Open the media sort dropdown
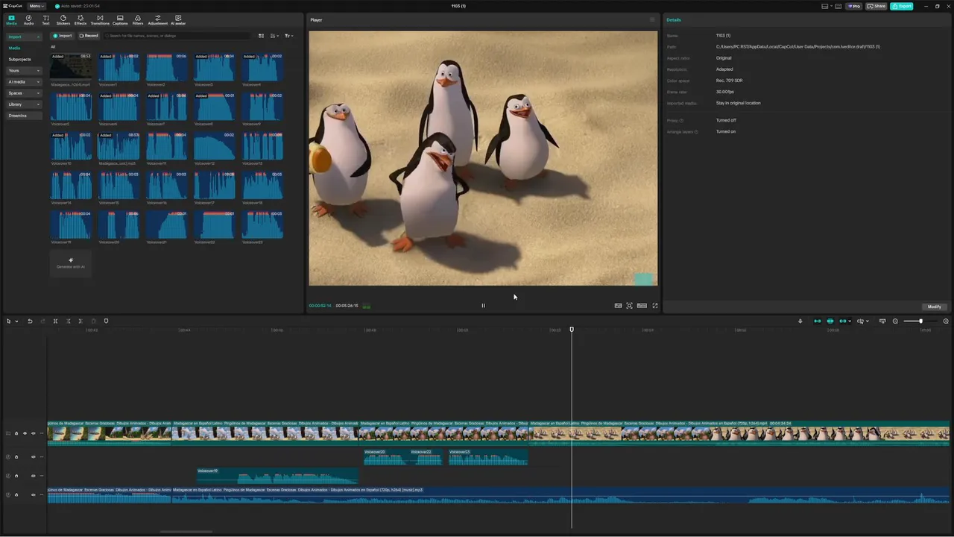 pos(274,36)
